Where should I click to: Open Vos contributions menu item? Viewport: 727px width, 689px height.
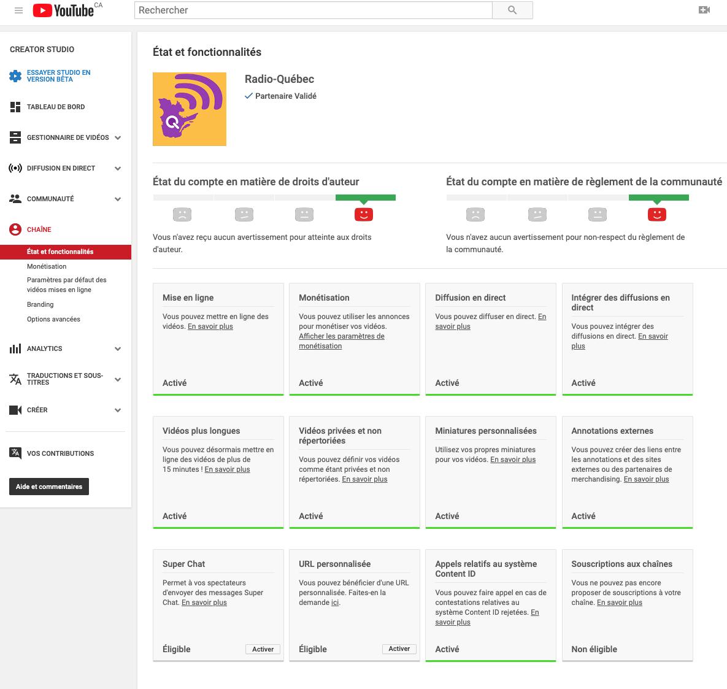[60, 453]
